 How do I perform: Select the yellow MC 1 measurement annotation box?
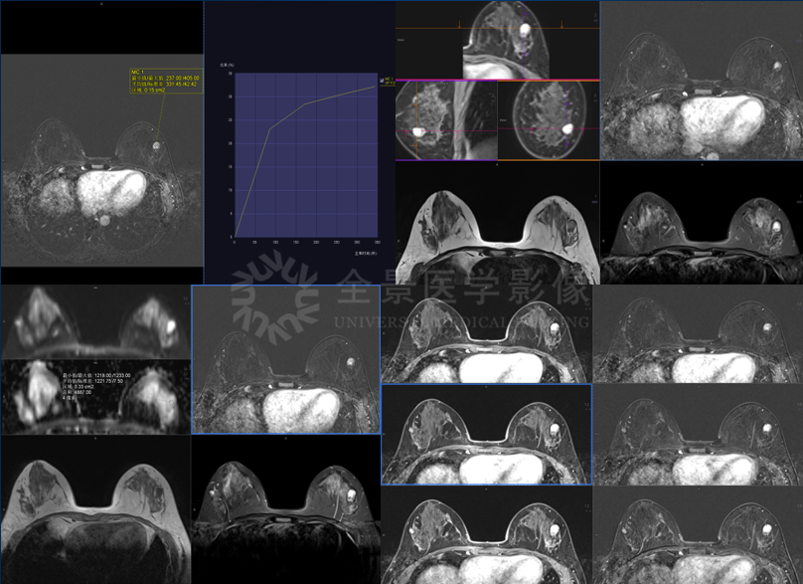click(165, 82)
